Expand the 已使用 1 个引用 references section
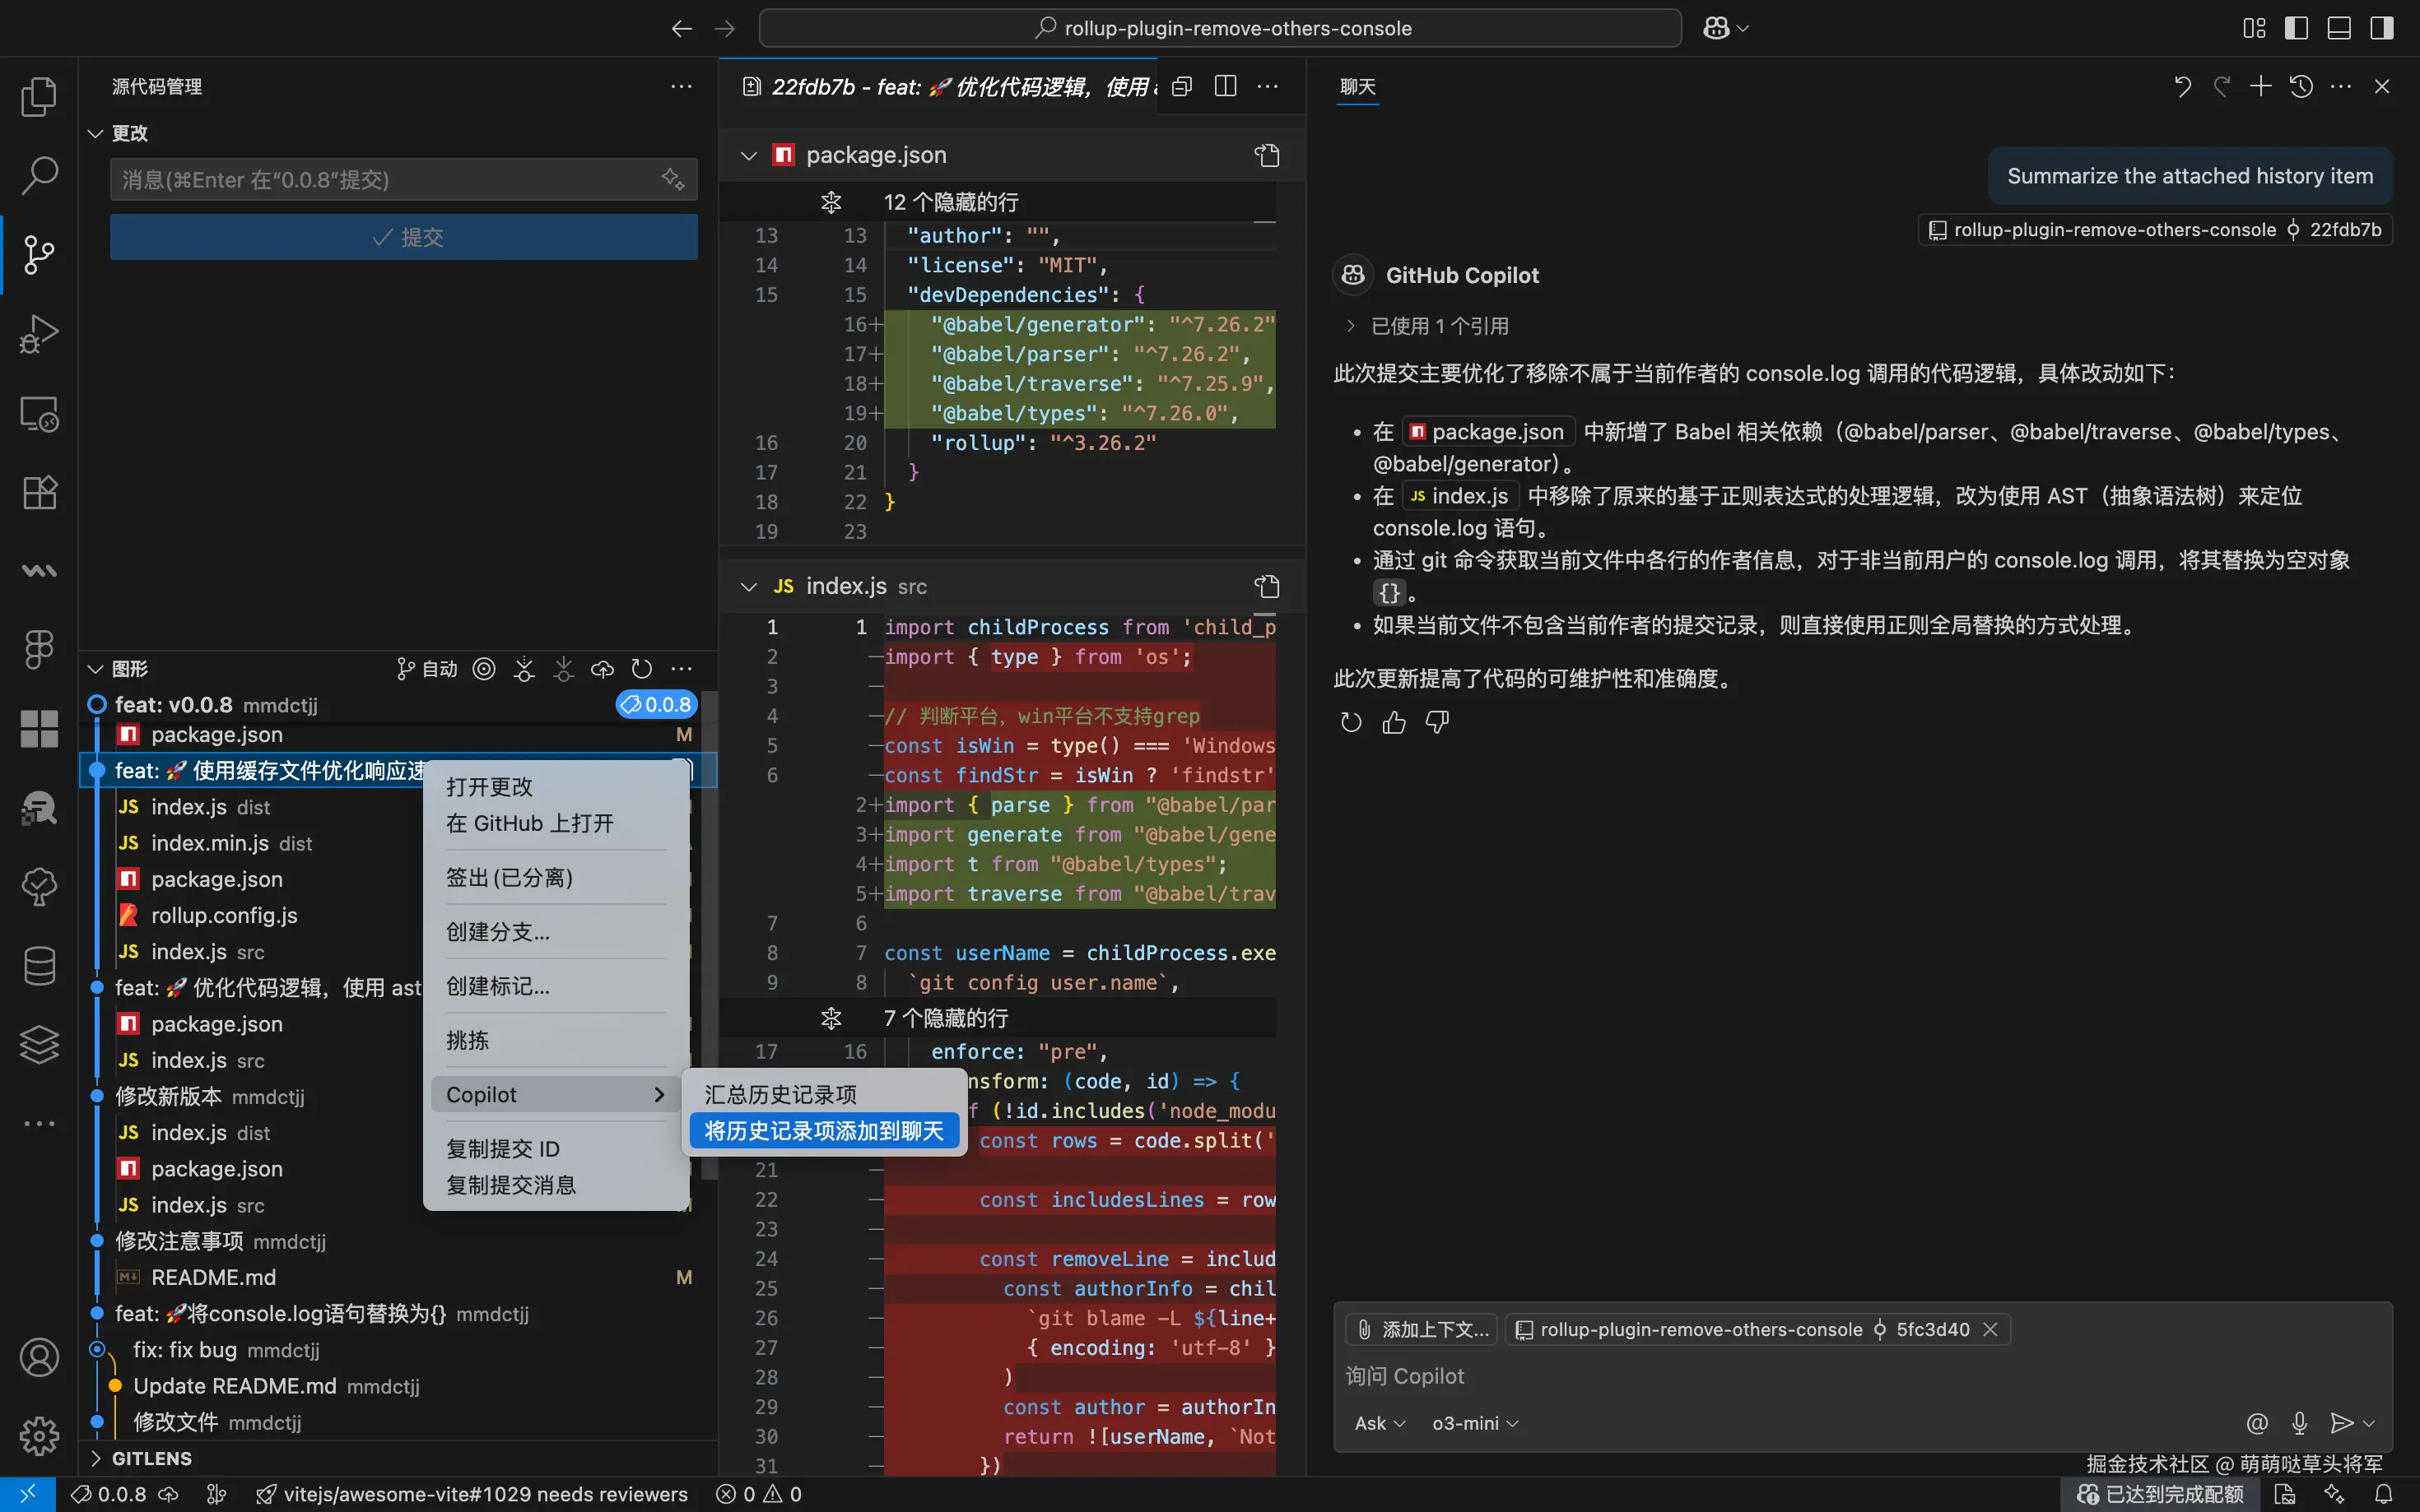The height and width of the screenshot is (1512, 2420). [1429, 326]
